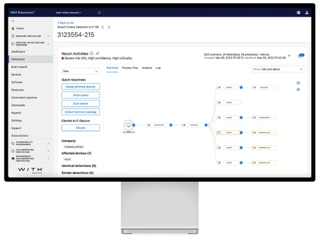Open Dashboard in sidebar
Screen dimensions: 320x240
pyautogui.click(x=31, y=52)
